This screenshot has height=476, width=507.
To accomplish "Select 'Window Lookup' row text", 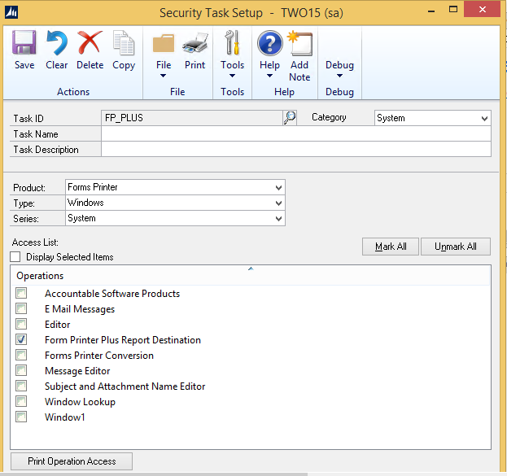I will pyautogui.click(x=81, y=402).
